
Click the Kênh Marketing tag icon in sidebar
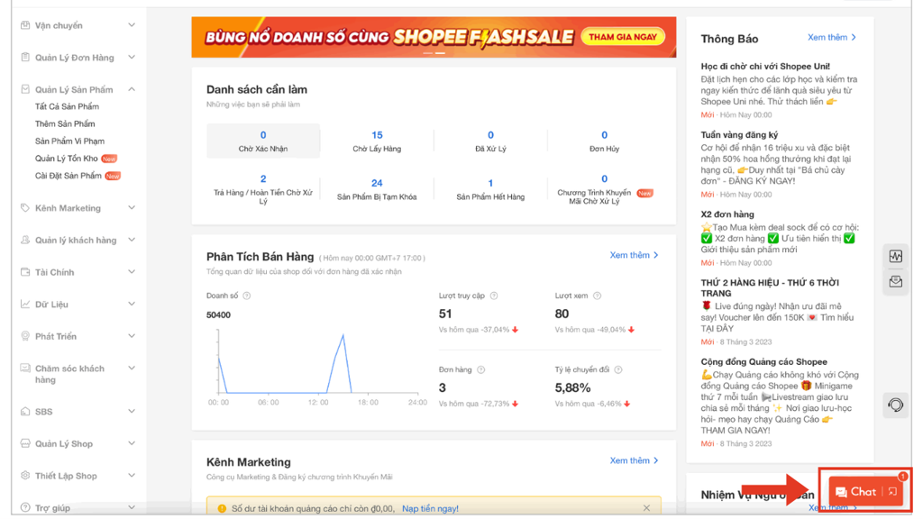click(25, 208)
